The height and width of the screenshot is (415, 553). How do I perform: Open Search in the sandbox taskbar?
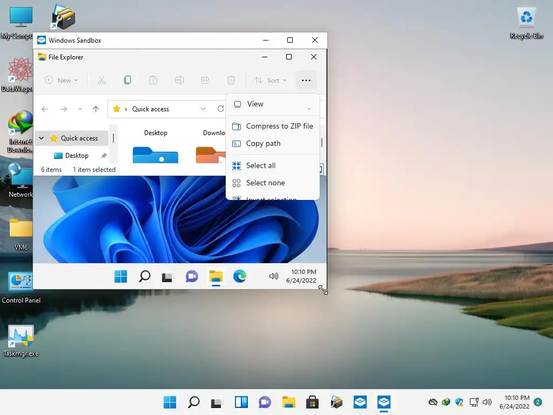[x=145, y=276]
